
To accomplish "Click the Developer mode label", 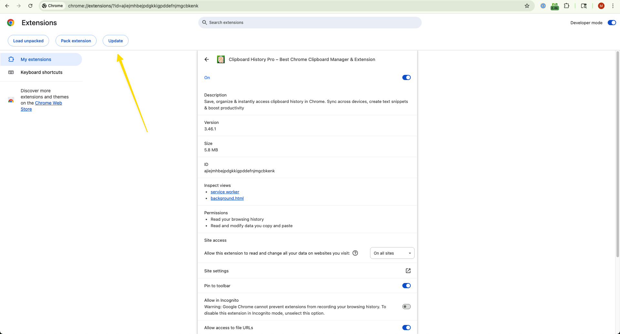I will click(586, 23).
